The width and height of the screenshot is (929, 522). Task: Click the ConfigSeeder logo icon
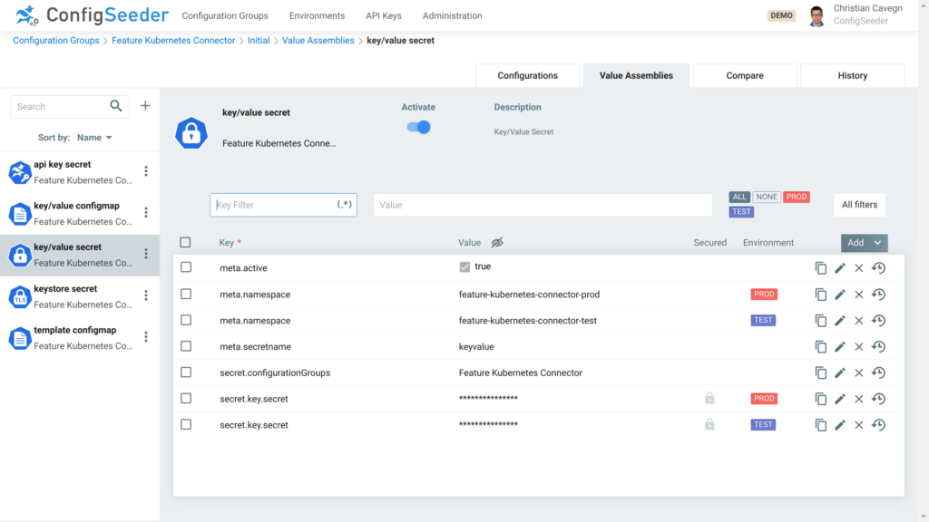click(x=25, y=14)
